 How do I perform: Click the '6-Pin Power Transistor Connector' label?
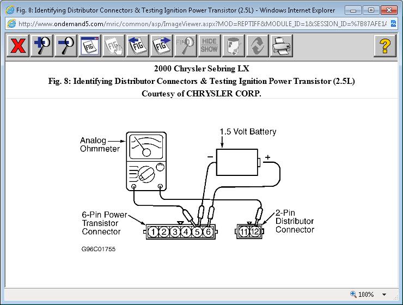(105, 223)
